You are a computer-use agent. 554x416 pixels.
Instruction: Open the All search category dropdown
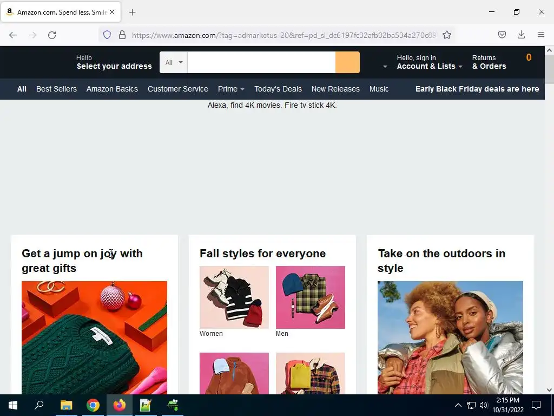point(174,63)
